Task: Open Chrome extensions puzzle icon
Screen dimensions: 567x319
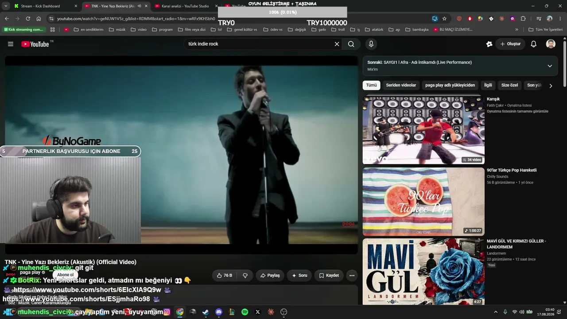Action: [523, 19]
